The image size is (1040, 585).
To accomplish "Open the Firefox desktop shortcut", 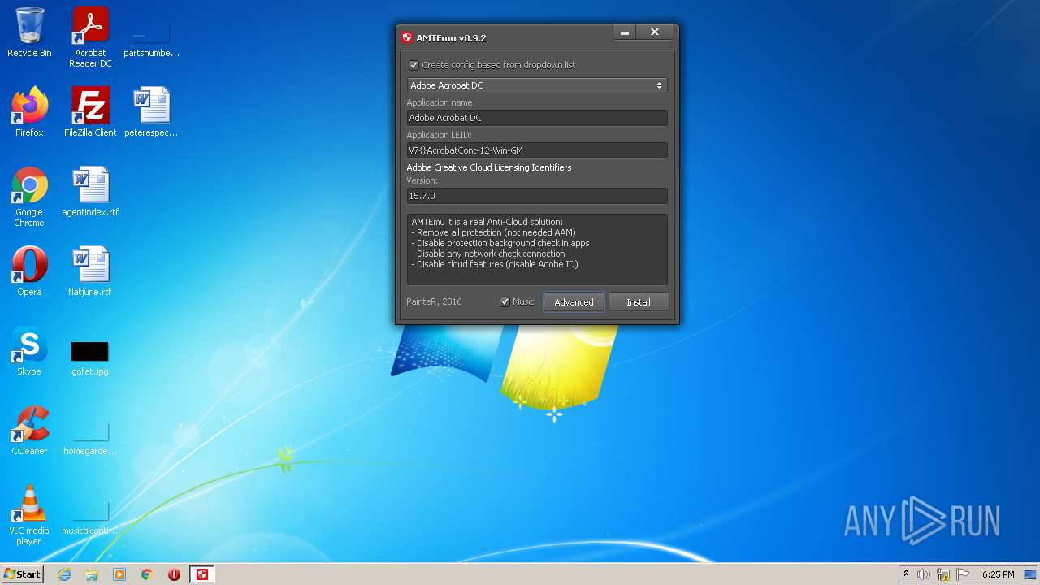I will [x=29, y=112].
